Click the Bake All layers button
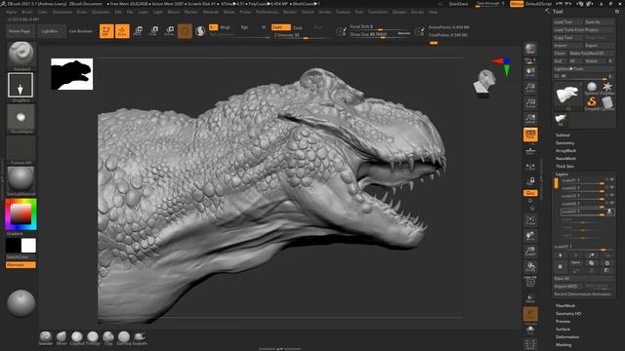This screenshot has height=351, width=625. tap(583, 279)
